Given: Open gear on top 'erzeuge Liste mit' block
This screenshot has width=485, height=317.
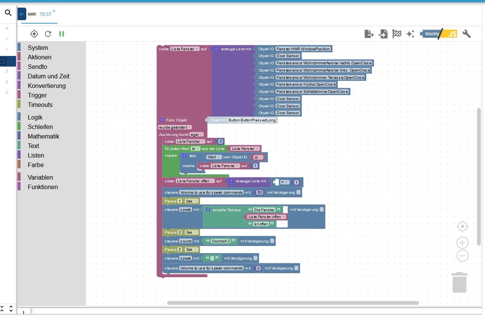Looking at the screenshot, I should (216, 49).
